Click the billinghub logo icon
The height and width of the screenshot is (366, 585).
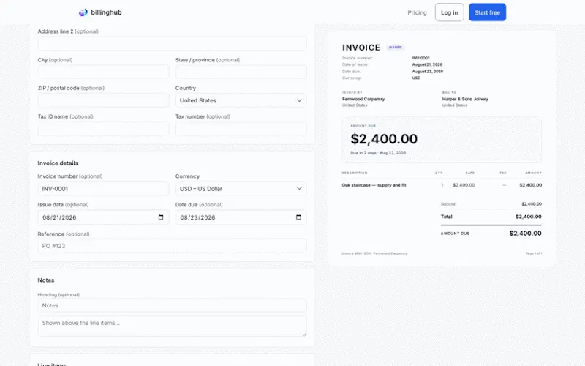pyautogui.click(x=83, y=12)
